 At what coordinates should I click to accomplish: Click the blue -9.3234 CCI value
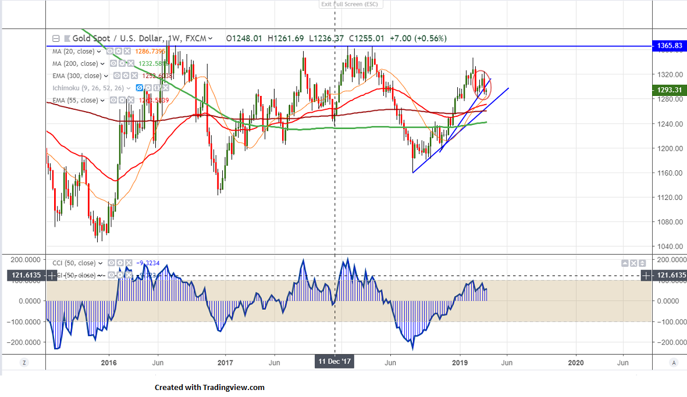click(x=148, y=263)
